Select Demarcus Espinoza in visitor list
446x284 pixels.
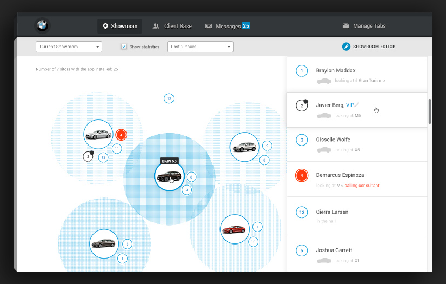(357, 179)
